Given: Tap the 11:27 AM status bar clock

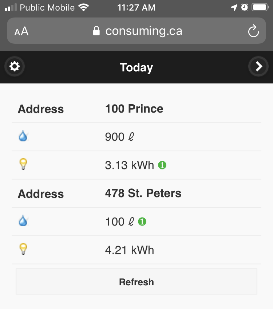Looking at the screenshot, I should click(136, 8).
